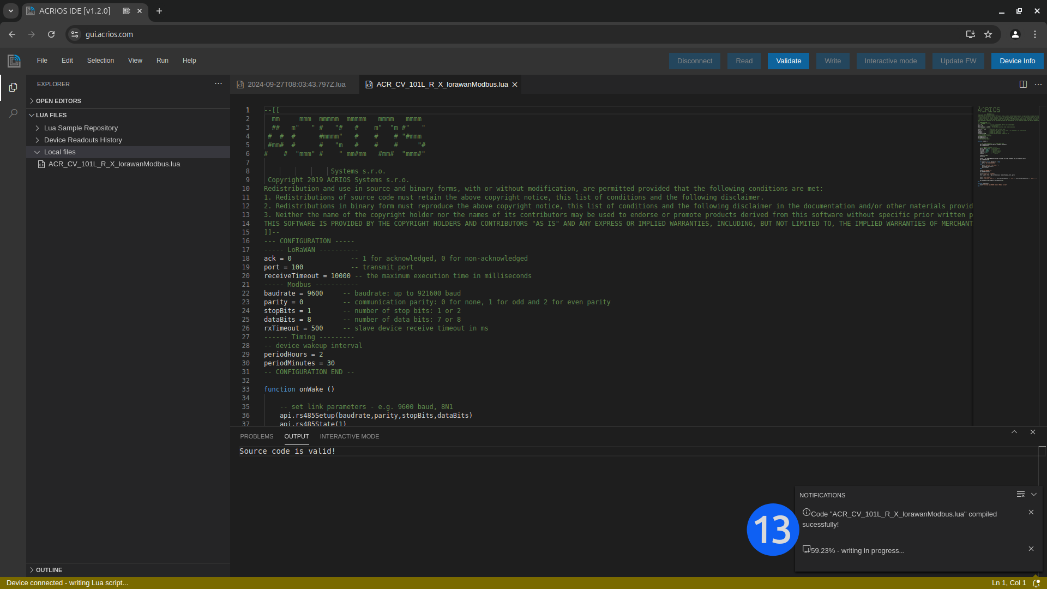Dismiss the compiled successfully notification
This screenshot has width=1047, height=589.
point(1031,512)
